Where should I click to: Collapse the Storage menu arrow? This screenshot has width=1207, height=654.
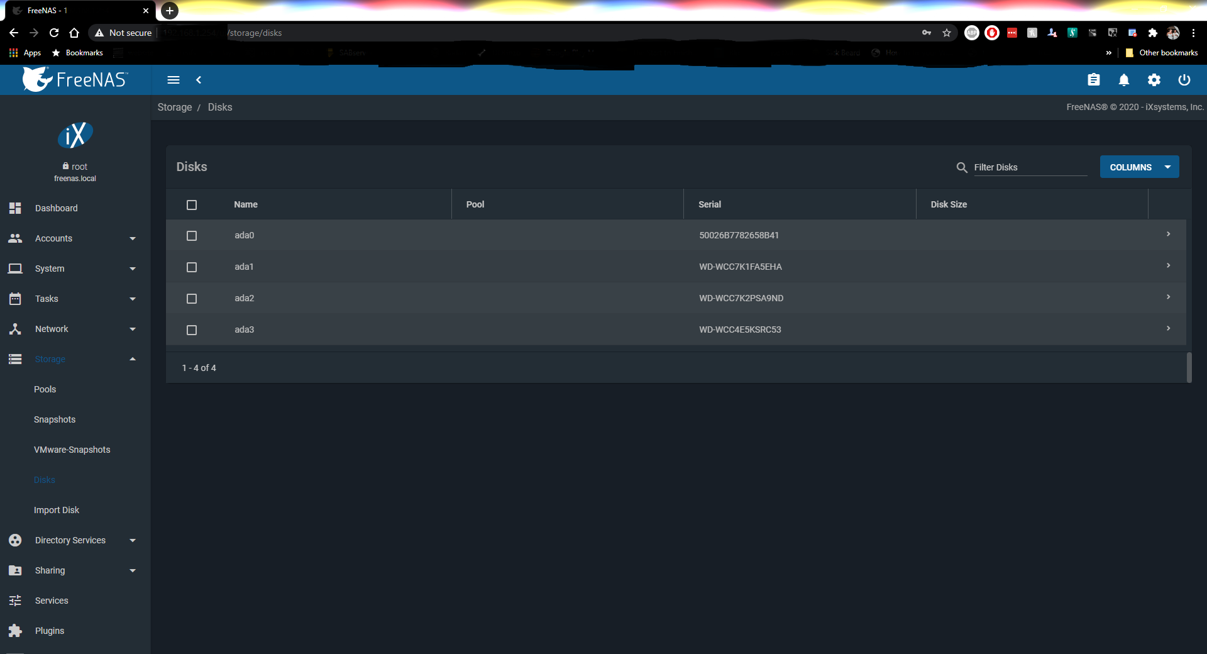[x=133, y=359]
